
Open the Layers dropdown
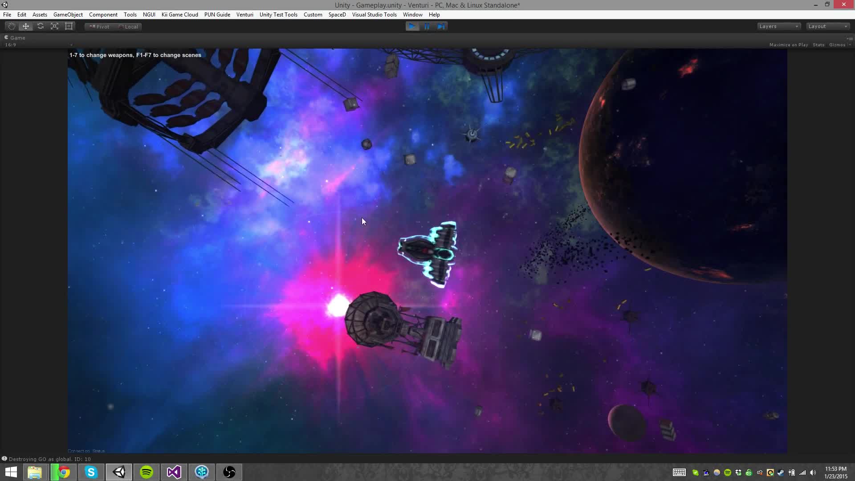point(778,26)
